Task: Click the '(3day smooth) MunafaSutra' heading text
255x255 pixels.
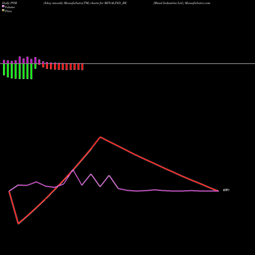Action: pyautogui.click(x=85, y=3)
